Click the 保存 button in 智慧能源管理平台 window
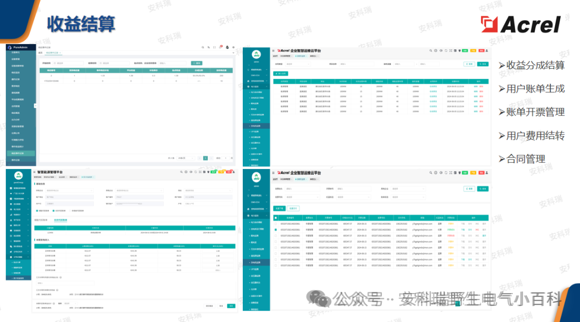The height and width of the screenshot is (322, 580). tap(231, 306)
